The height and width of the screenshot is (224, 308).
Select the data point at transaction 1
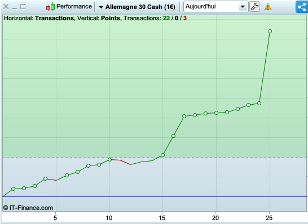[13, 189]
